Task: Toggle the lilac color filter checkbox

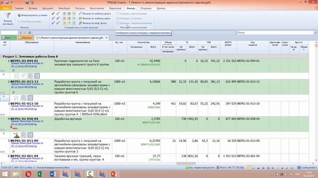Action: point(74,18)
